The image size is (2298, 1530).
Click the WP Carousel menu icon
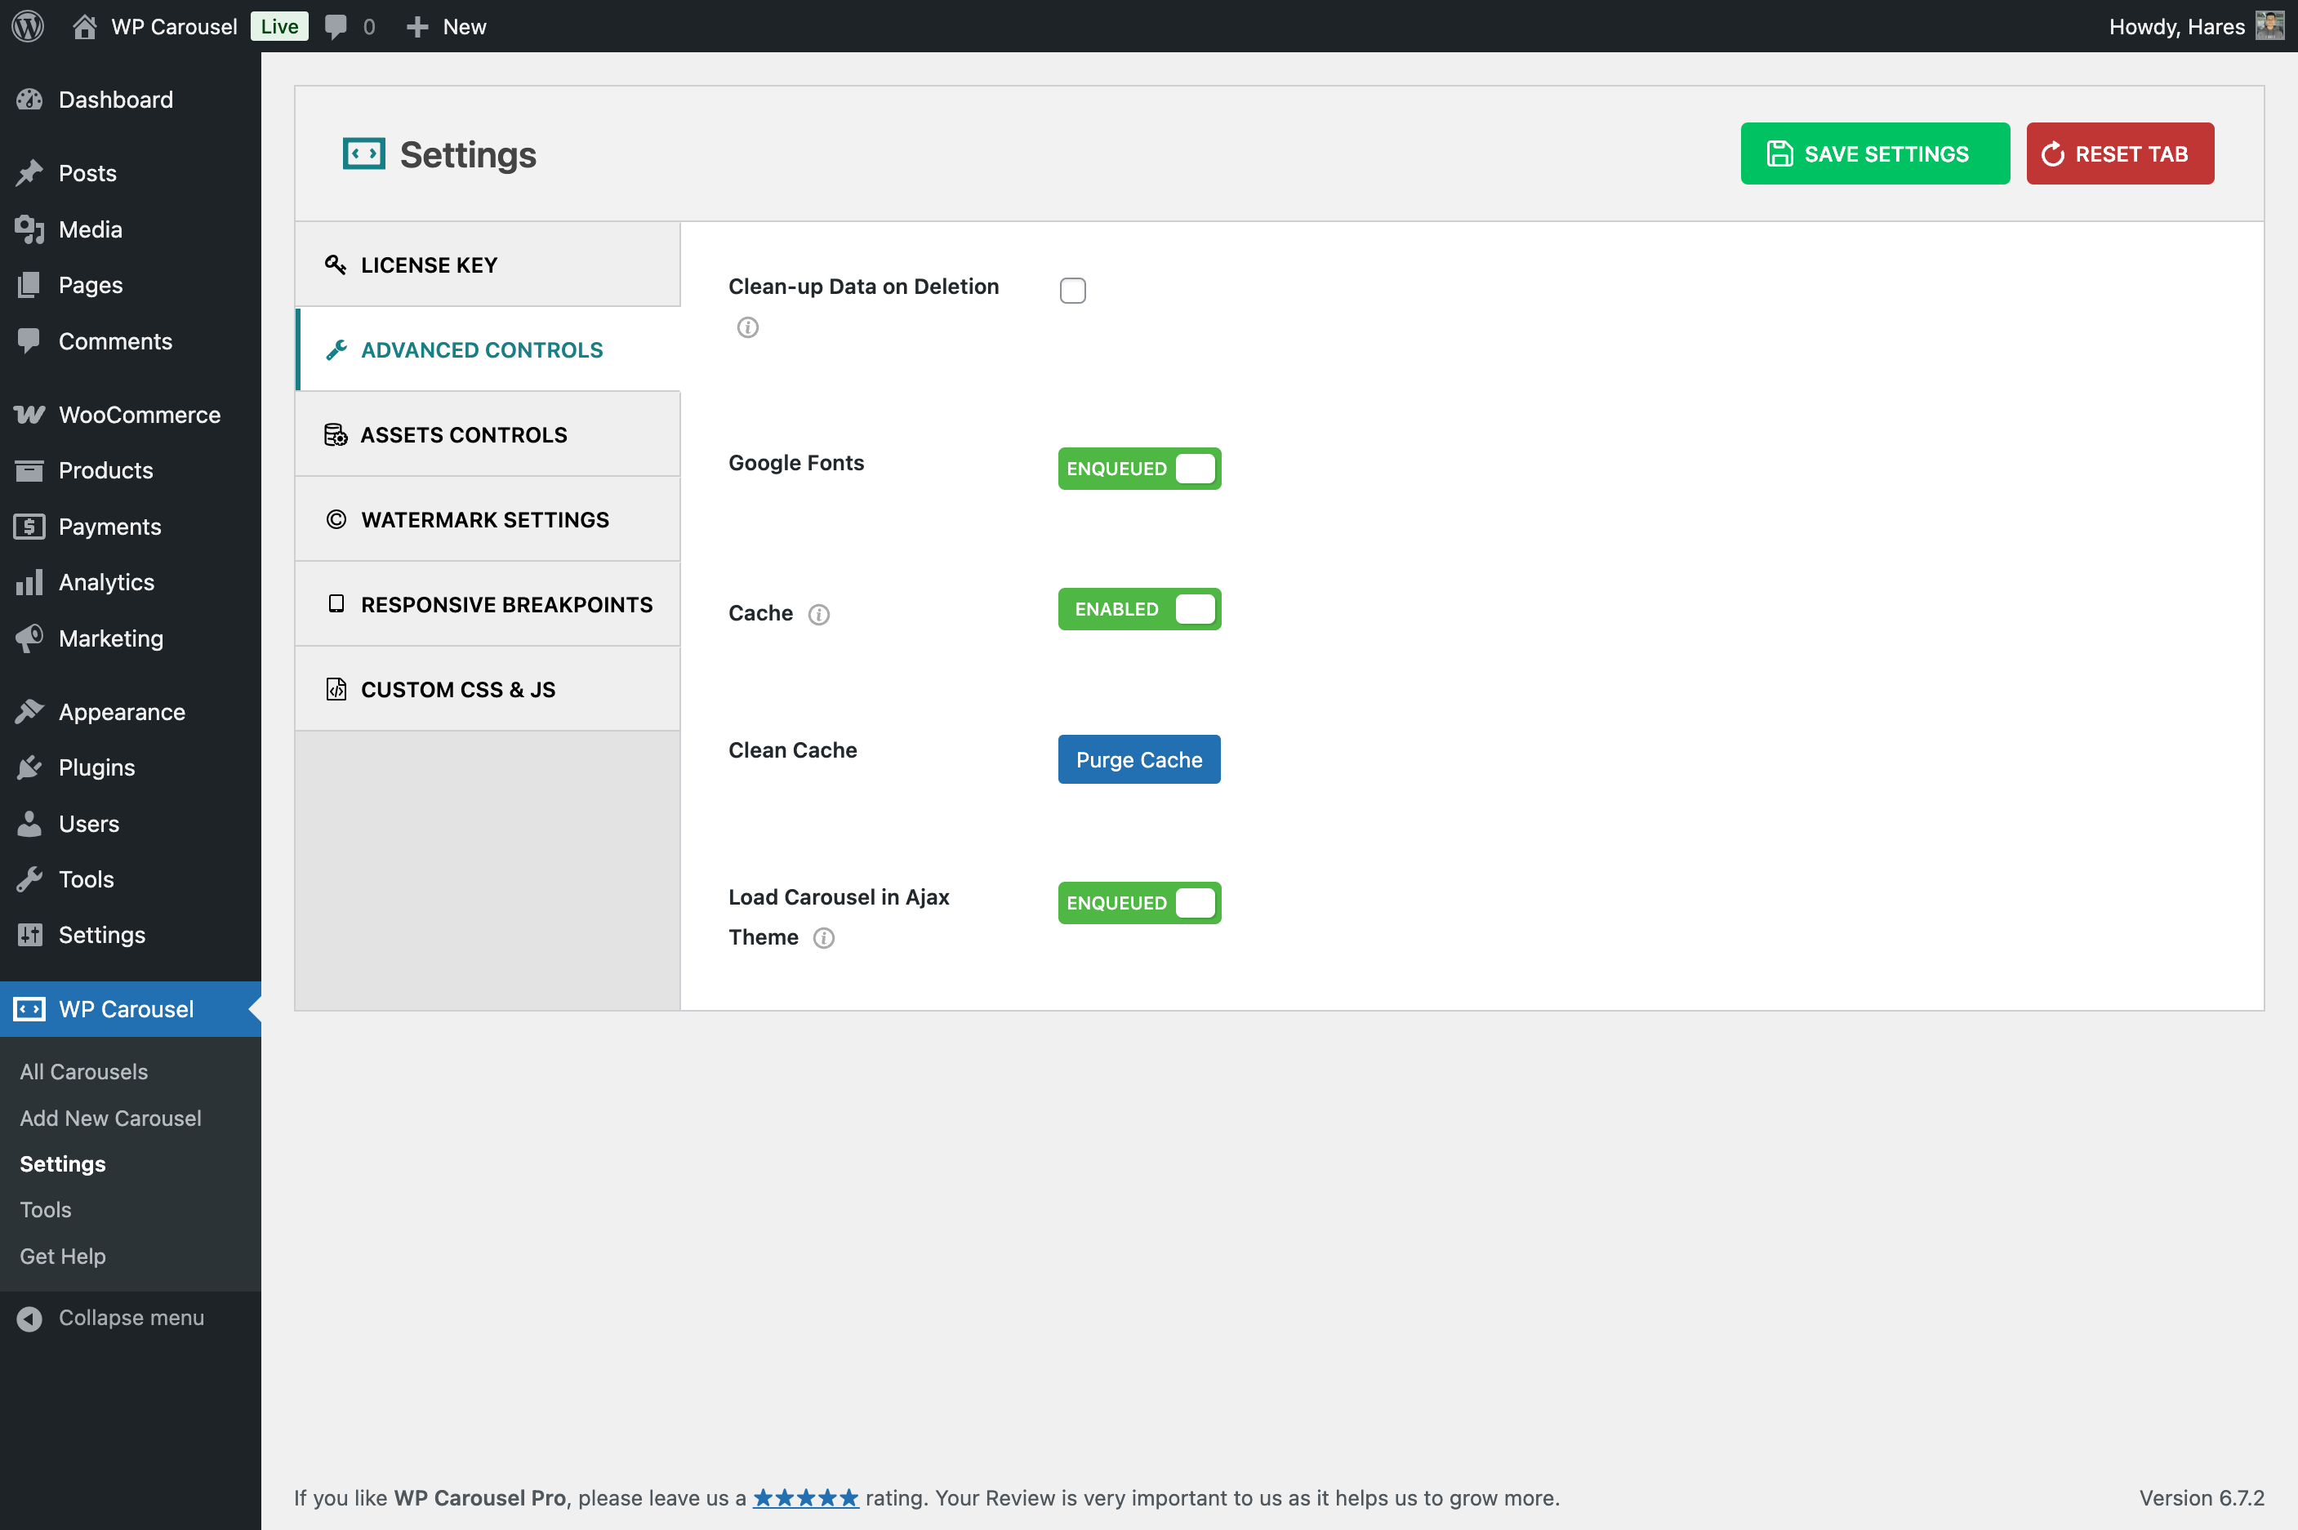pyautogui.click(x=29, y=1009)
